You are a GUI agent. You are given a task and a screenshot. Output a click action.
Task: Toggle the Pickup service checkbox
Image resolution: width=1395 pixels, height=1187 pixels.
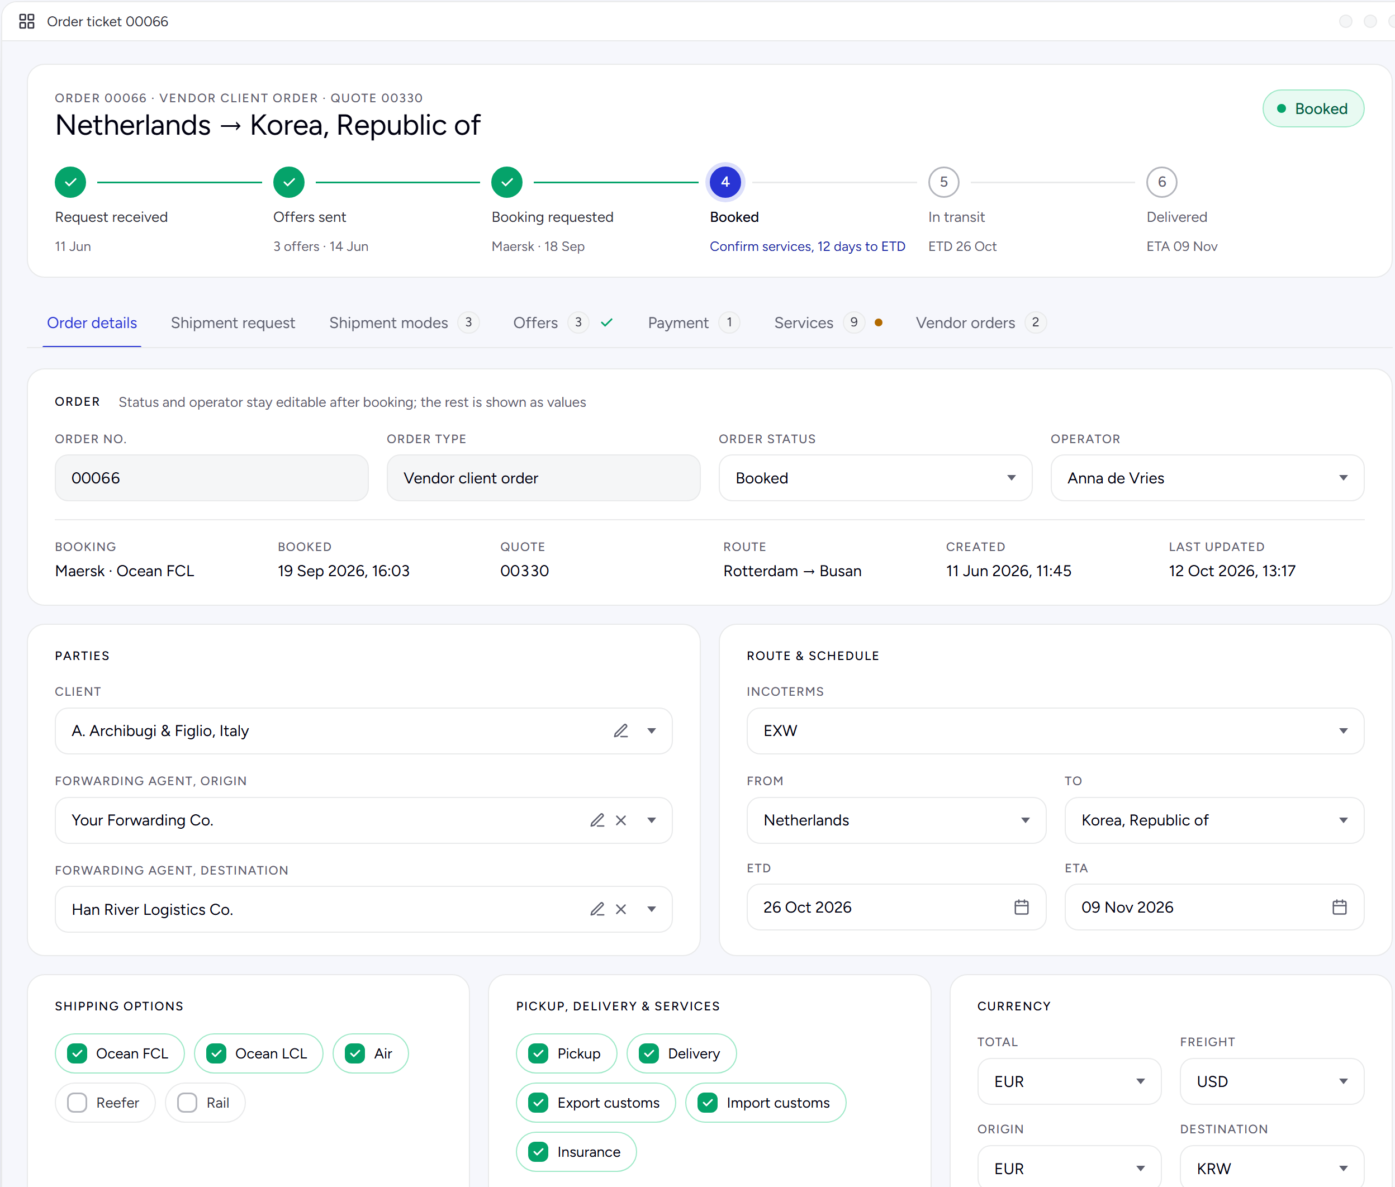pos(566,1054)
